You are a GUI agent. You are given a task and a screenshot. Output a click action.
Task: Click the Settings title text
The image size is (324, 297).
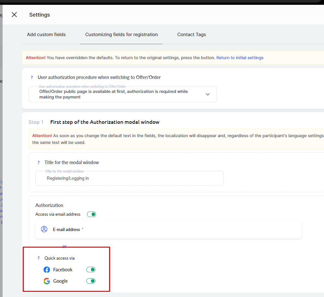[40, 15]
